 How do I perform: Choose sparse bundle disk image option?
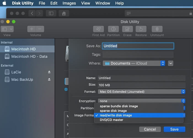[x=119, y=106]
